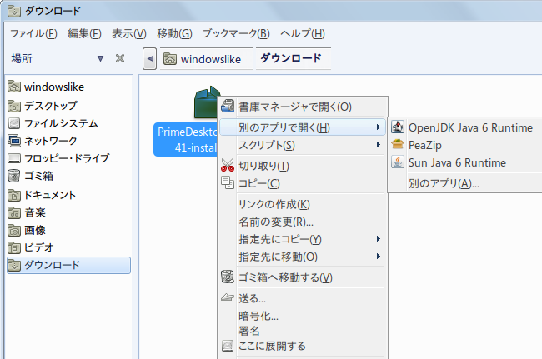Choose 暗号化... menu entry

(303, 316)
